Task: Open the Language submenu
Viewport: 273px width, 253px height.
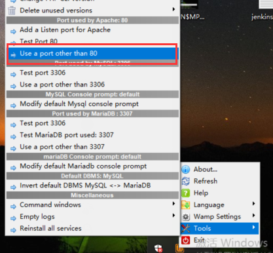Action: pyautogui.click(x=220, y=205)
